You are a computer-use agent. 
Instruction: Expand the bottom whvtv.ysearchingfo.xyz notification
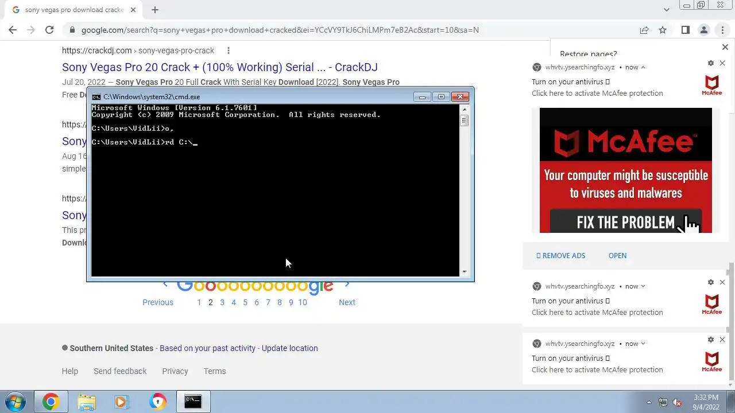[x=643, y=344]
